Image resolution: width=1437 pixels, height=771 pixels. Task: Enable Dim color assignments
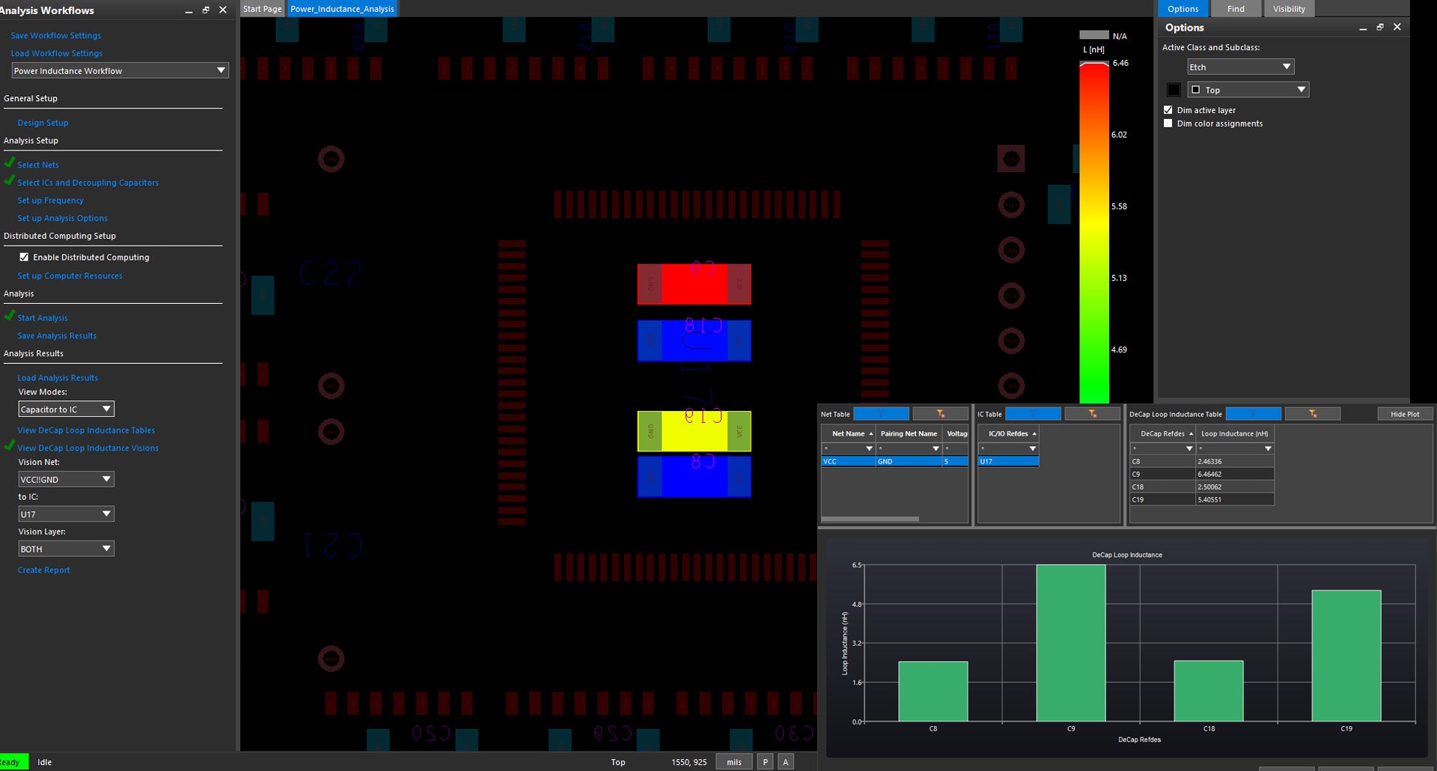click(1168, 123)
